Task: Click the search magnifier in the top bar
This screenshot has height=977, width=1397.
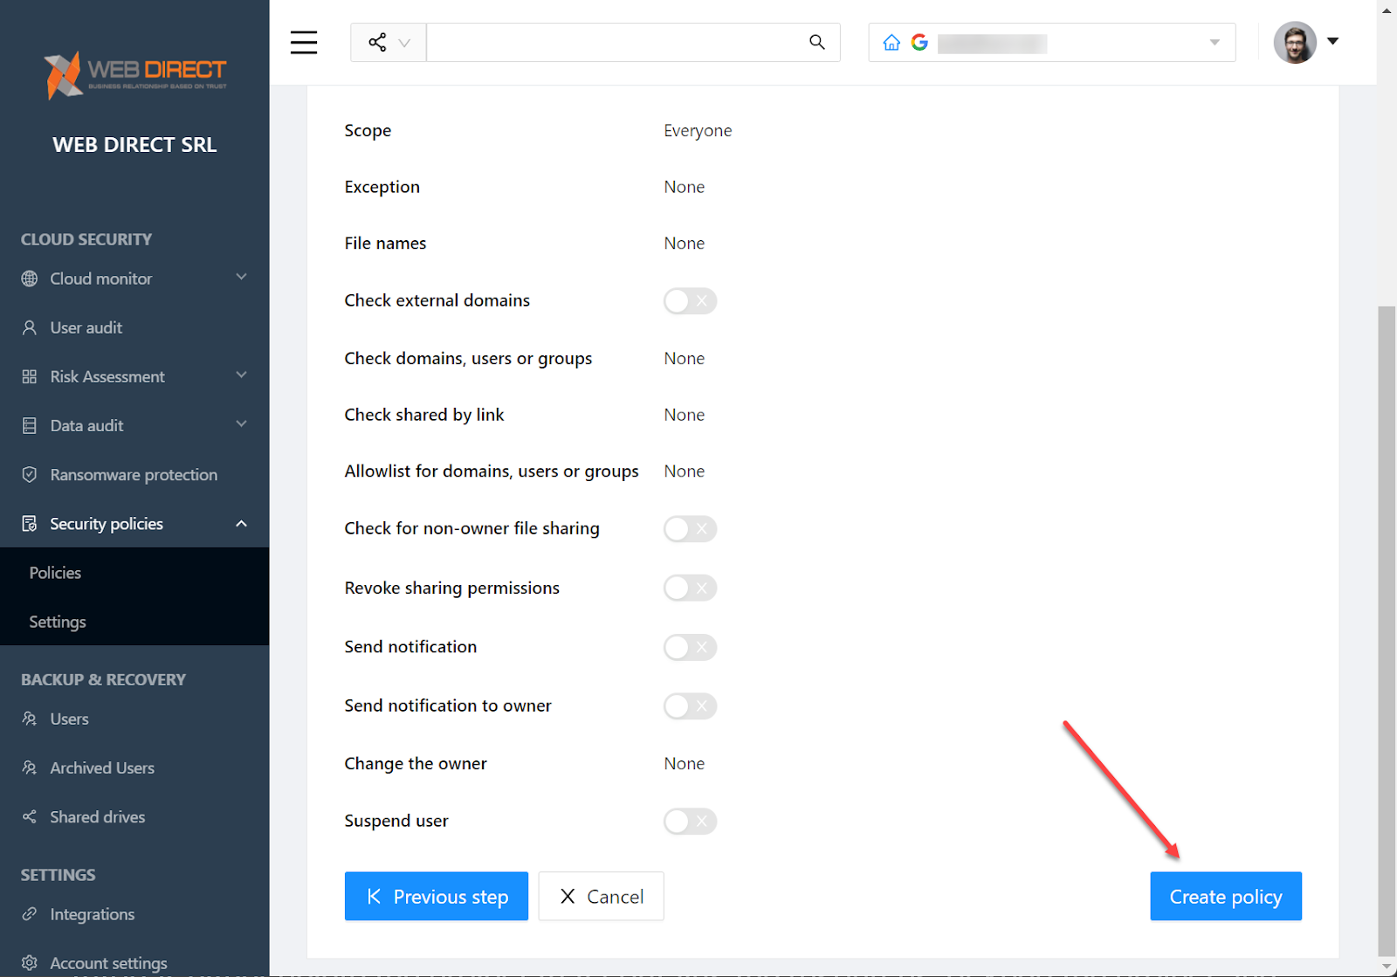Action: pyautogui.click(x=816, y=41)
